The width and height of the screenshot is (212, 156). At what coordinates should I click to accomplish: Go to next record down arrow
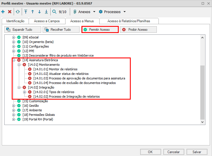click(39, 12)
